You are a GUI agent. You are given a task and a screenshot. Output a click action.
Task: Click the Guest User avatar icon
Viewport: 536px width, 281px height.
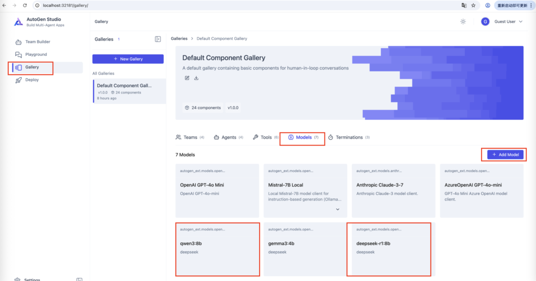tap(485, 21)
